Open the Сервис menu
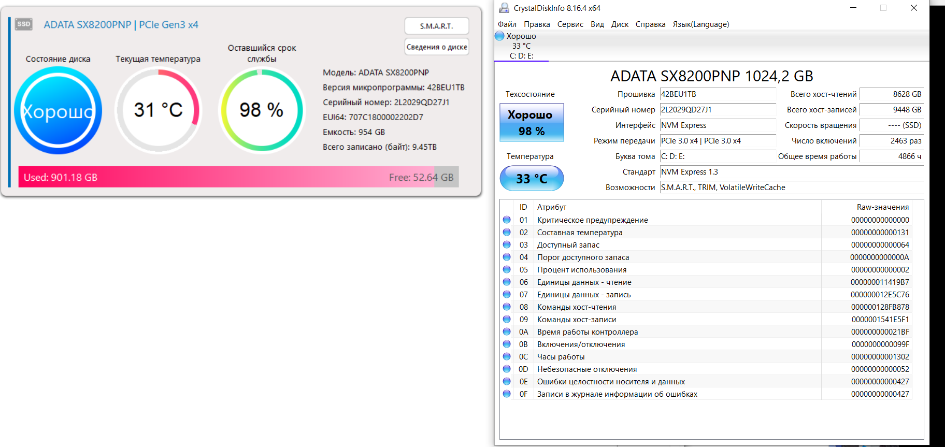 pos(570,24)
